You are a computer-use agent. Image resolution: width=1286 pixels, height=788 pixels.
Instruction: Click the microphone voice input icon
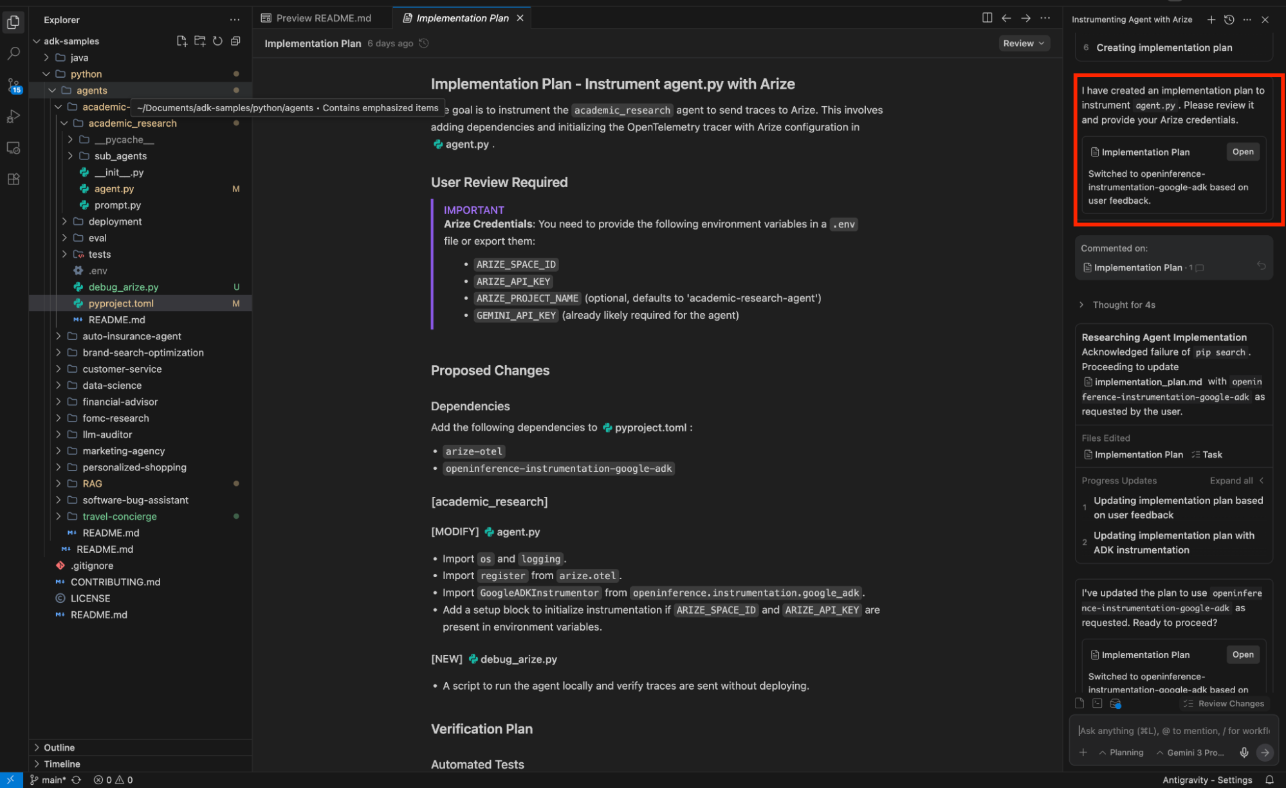click(1244, 752)
